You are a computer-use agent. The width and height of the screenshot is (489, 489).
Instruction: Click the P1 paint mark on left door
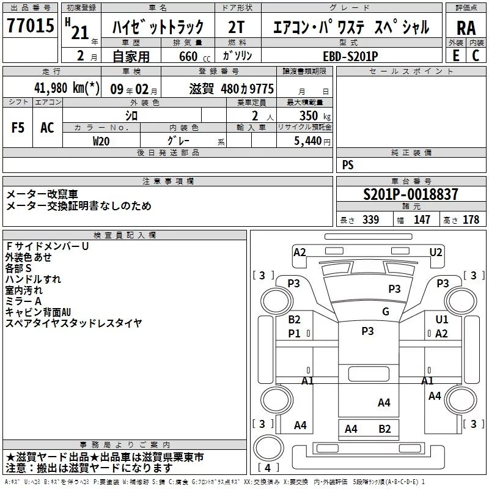(295, 333)
